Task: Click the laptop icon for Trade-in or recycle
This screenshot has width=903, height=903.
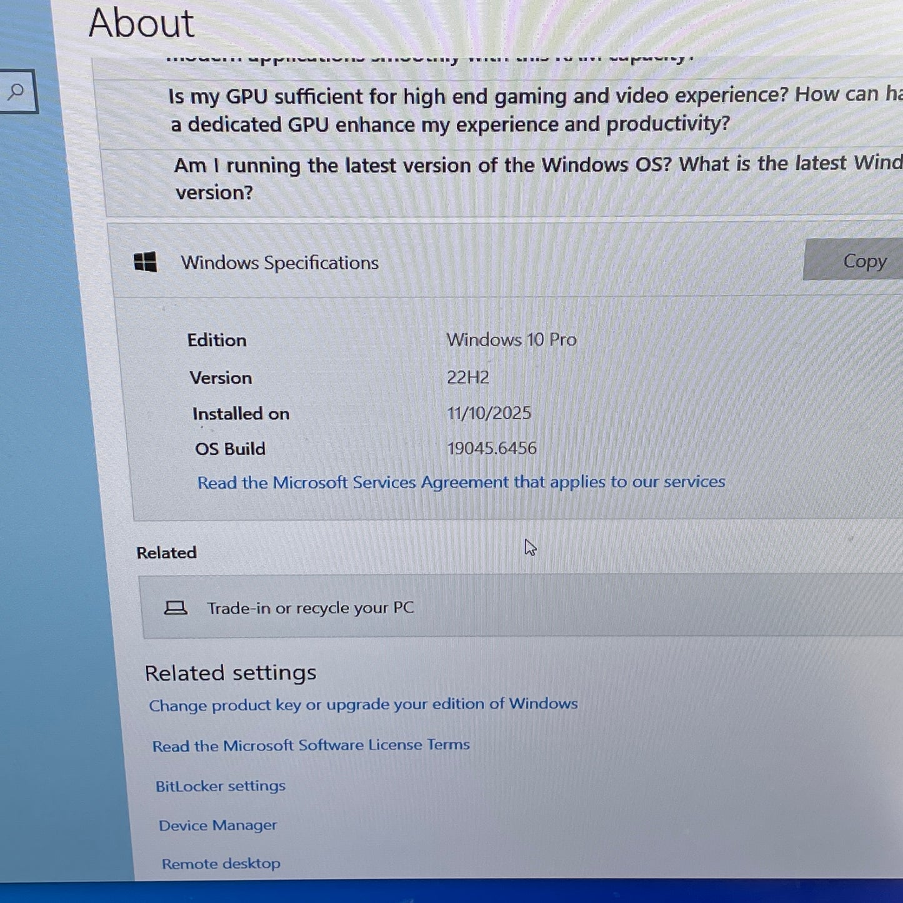Action: (x=176, y=607)
